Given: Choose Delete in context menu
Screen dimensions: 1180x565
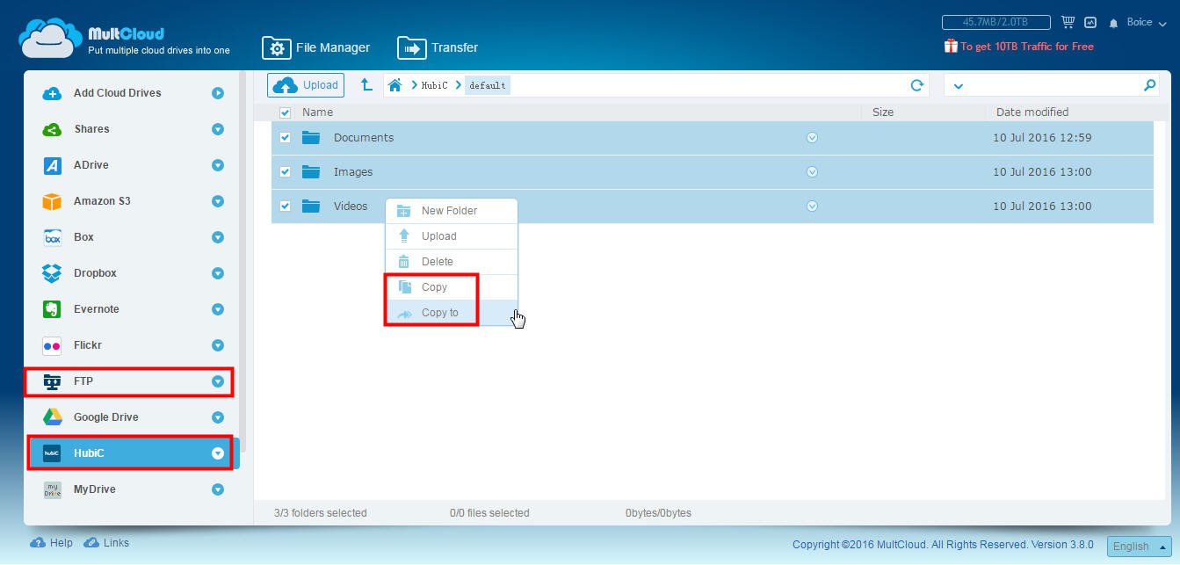Looking at the screenshot, I should 452,262.
